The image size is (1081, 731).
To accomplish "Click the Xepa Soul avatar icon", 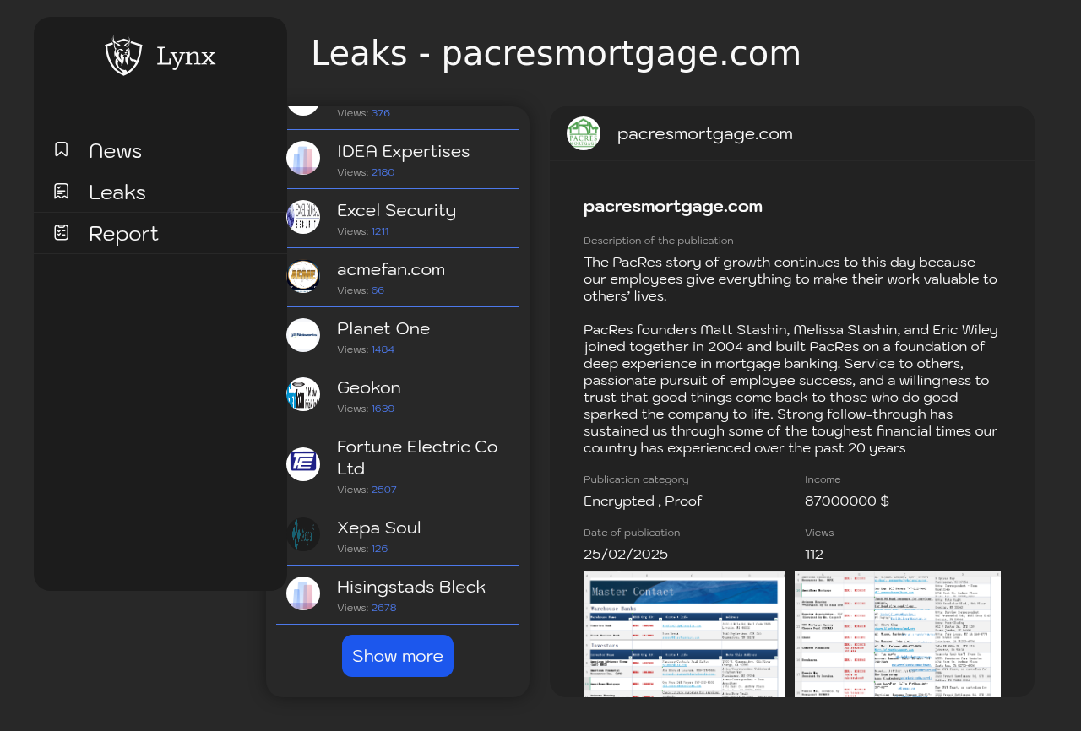I will coord(303,534).
